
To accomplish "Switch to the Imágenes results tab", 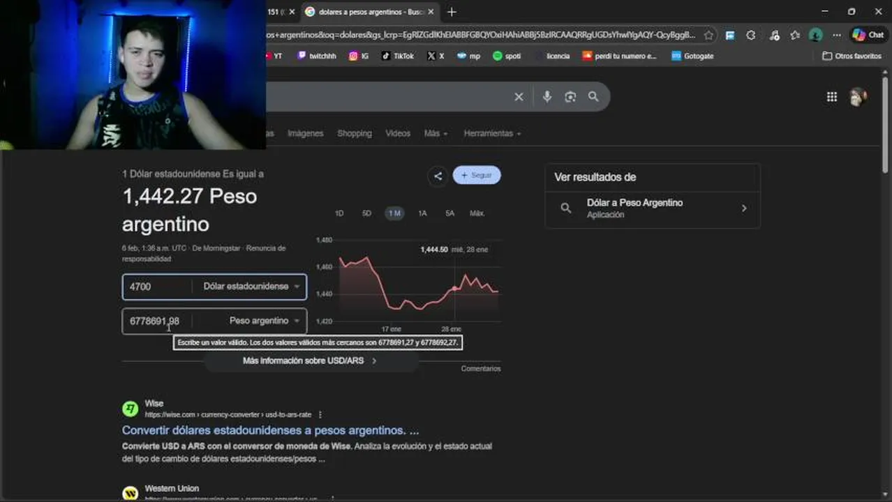I will pos(306,133).
